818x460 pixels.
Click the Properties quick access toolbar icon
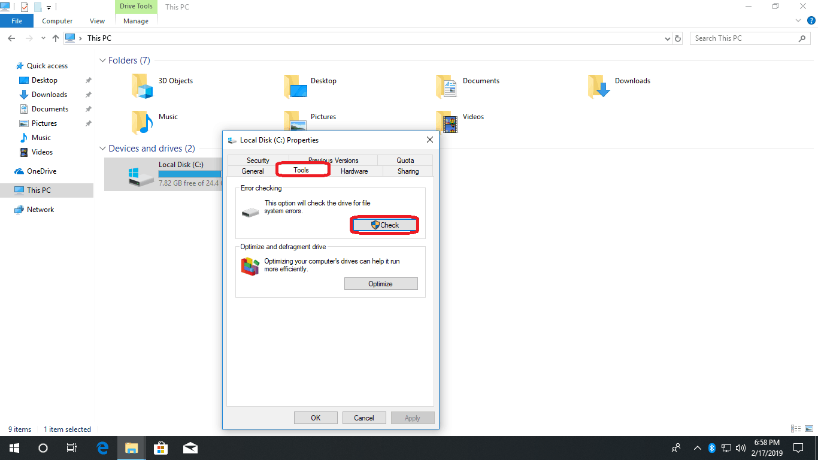click(25, 7)
